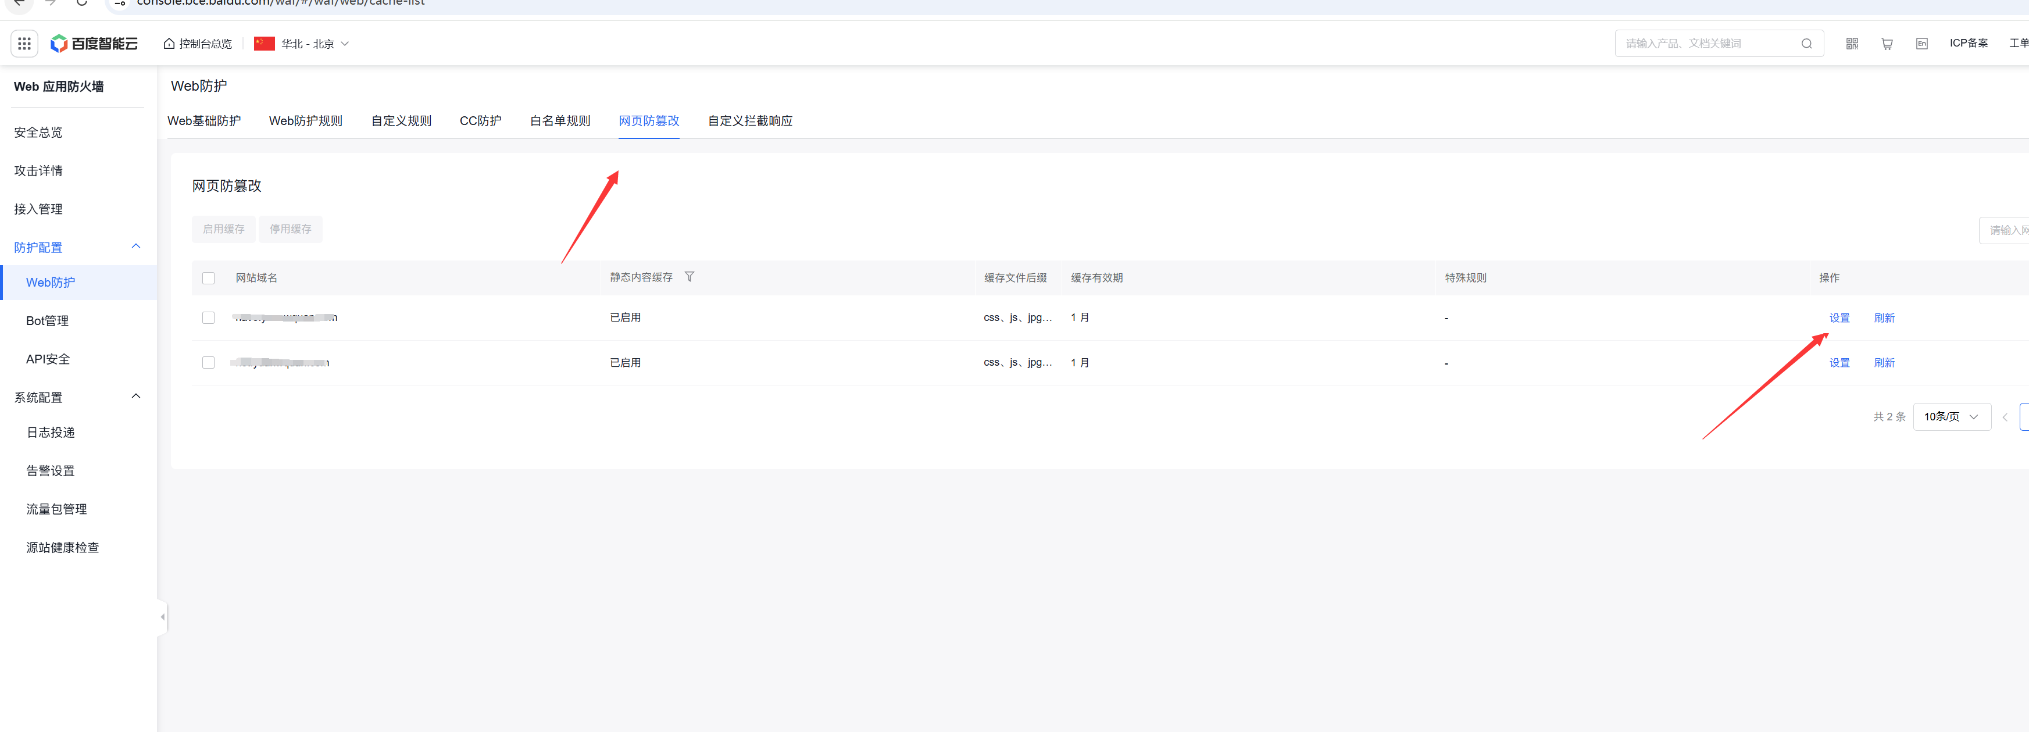Switch language with the En icon
The width and height of the screenshot is (2029, 732).
(1921, 44)
